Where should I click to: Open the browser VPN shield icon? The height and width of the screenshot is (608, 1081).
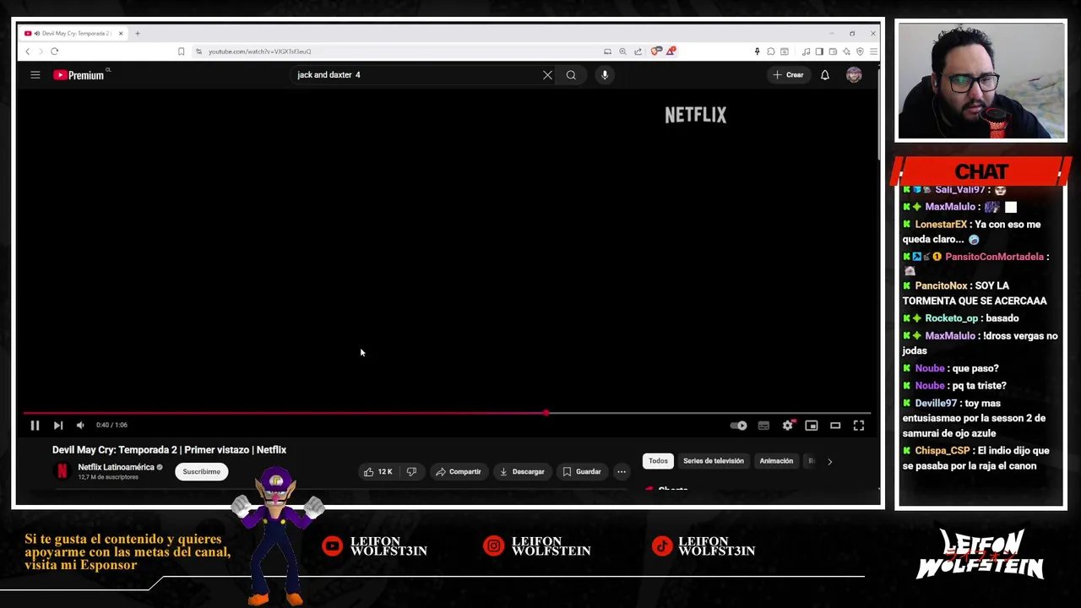coord(860,52)
